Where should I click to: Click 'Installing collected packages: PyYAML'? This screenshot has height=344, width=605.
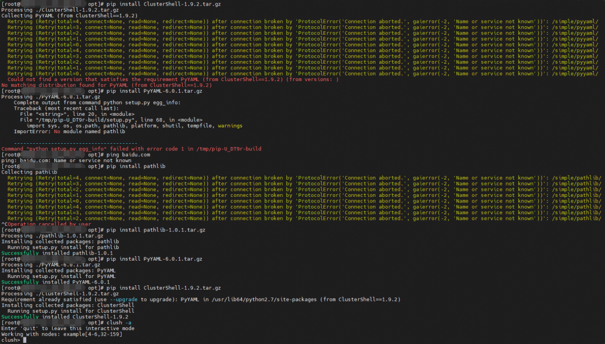(x=59, y=270)
